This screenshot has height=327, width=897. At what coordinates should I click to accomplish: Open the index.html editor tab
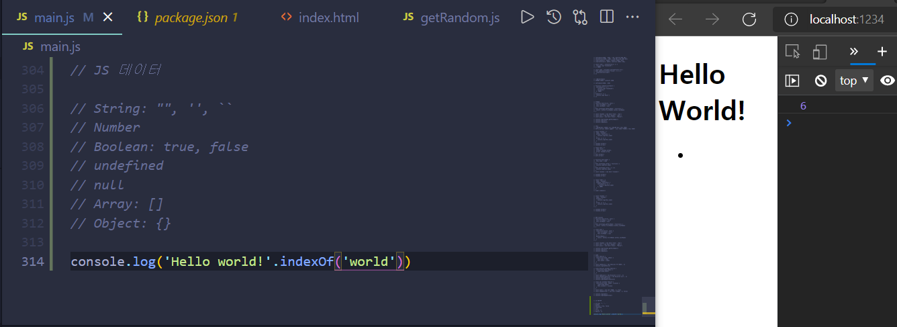pyautogui.click(x=320, y=17)
